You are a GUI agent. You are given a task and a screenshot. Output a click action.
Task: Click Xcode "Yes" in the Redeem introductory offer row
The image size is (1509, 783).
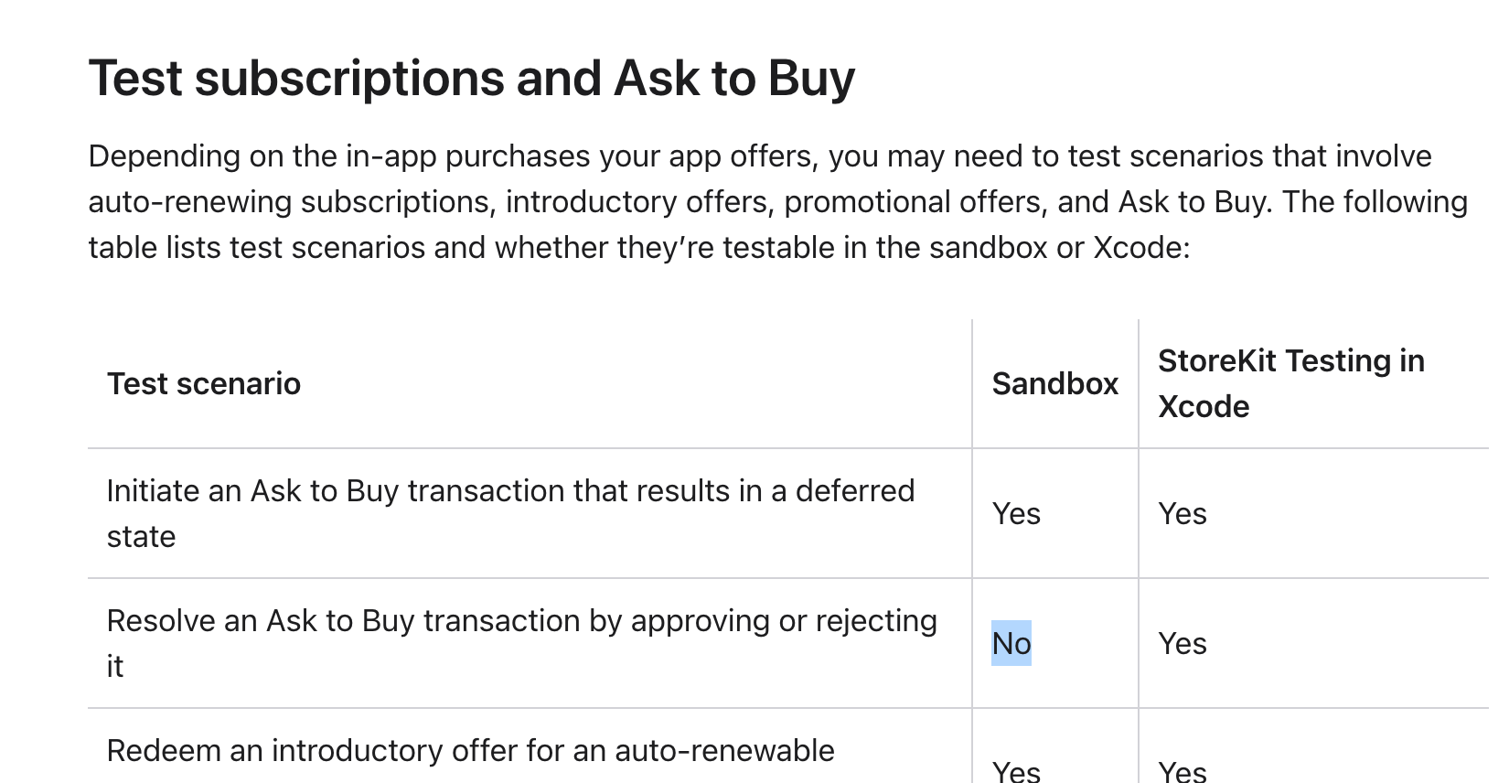point(1182,771)
